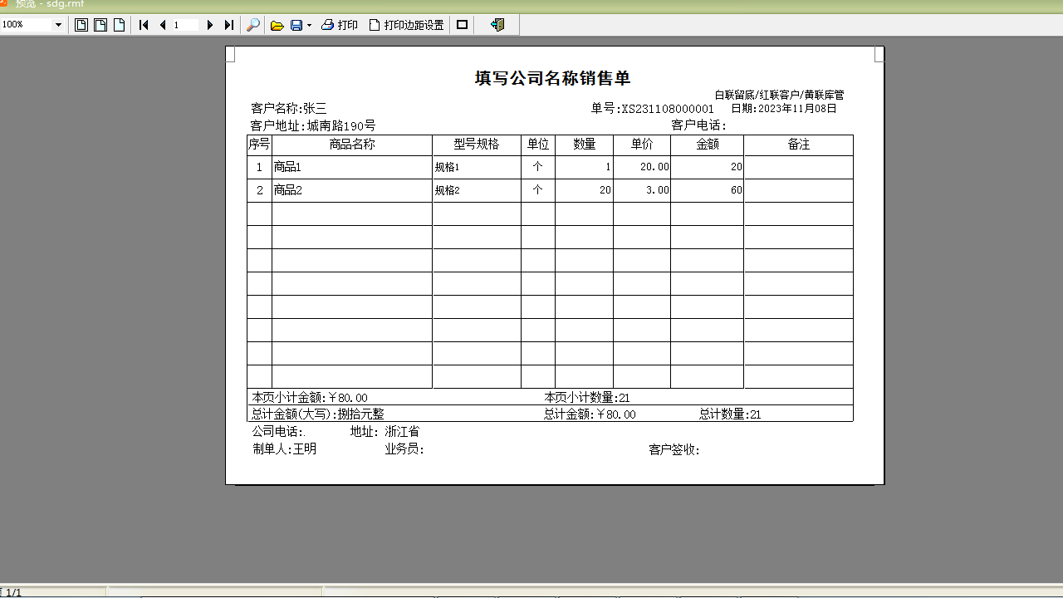
Task: Navigate to the next page
Action: point(210,25)
